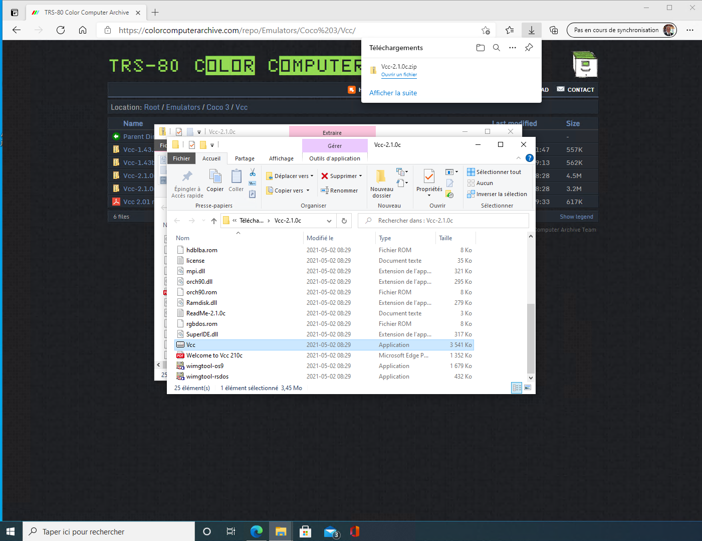Viewport: 702px width, 541px height.
Task: Click the Emulators breadcrumb link
Action: (x=183, y=107)
